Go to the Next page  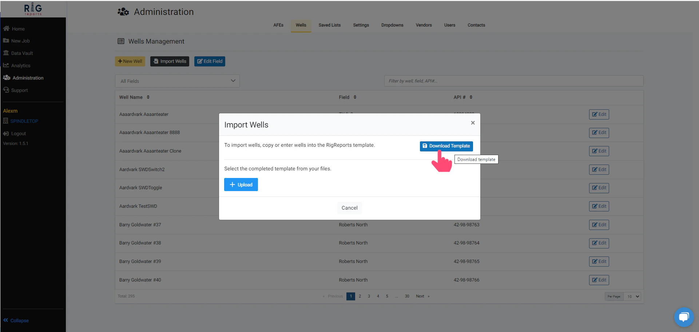pos(422,296)
